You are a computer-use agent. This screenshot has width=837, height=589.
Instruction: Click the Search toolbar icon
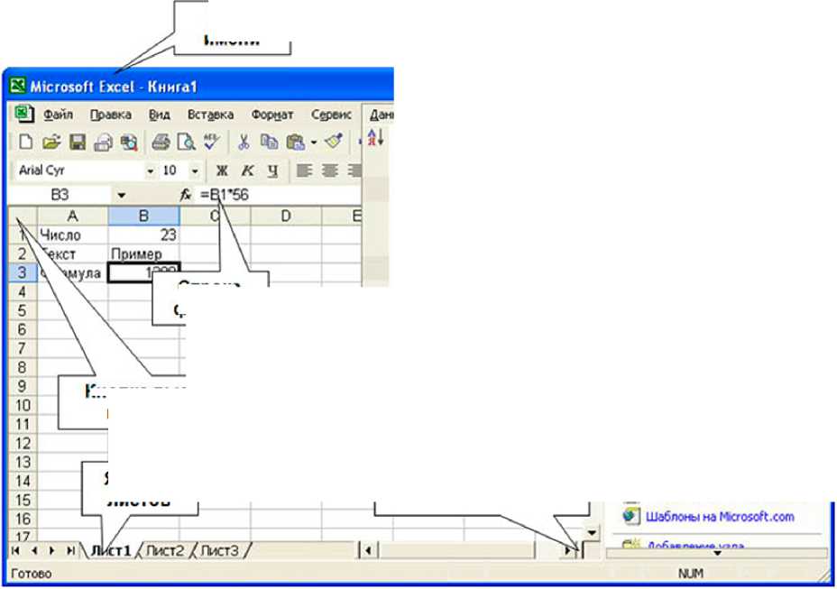click(129, 143)
